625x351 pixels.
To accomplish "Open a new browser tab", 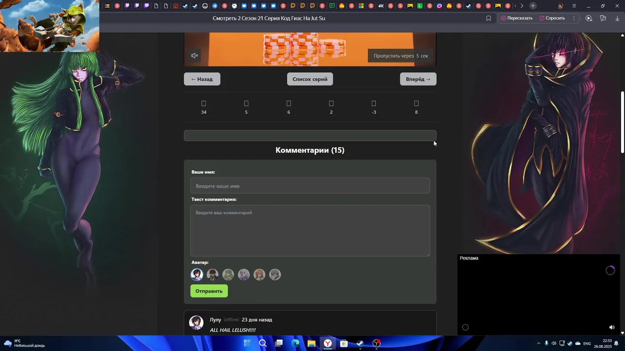I will coord(533,6).
